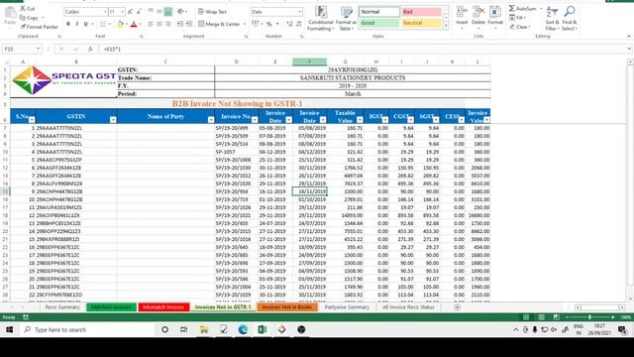Viewport: 634px width, 357px height.
Task: Click the increase decimal icon
Action: (x=289, y=24)
